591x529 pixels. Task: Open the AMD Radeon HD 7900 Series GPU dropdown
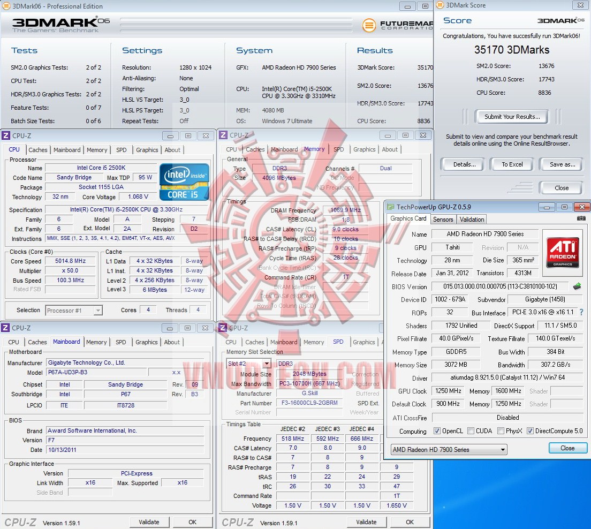(449, 449)
